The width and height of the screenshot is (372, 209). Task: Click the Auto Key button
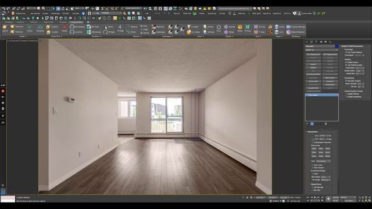pos(335,197)
